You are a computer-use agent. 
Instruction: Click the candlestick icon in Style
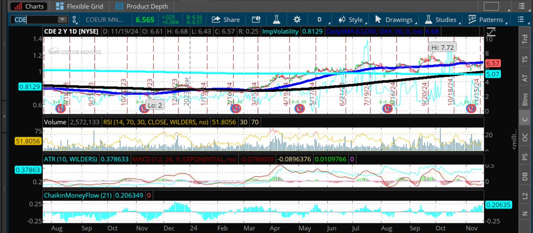point(342,20)
